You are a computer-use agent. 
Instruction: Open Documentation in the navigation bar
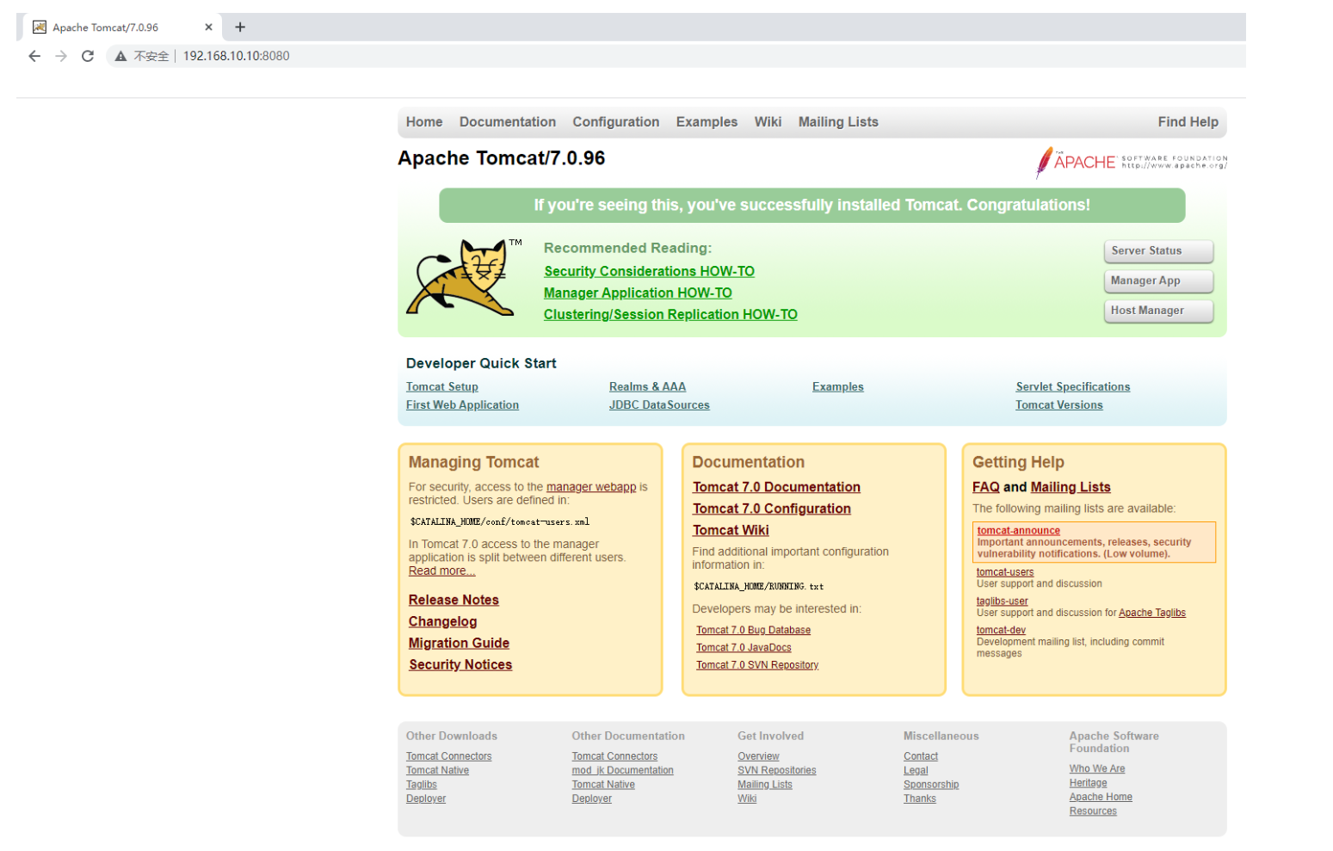(x=508, y=122)
